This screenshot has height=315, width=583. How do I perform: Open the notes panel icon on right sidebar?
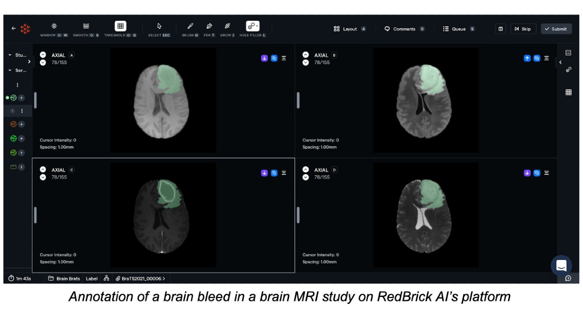coord(568,52)
